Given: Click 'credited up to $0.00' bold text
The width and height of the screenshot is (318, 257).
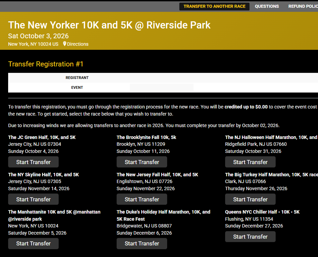Looking at the screenshot, I should click(x=246, y=107).
